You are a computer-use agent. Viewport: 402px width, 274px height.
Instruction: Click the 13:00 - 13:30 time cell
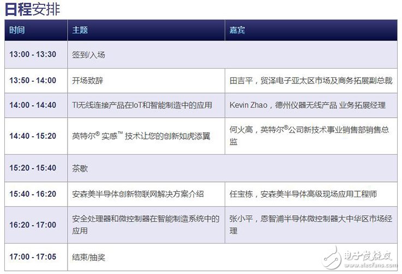(x=33, y=55)
